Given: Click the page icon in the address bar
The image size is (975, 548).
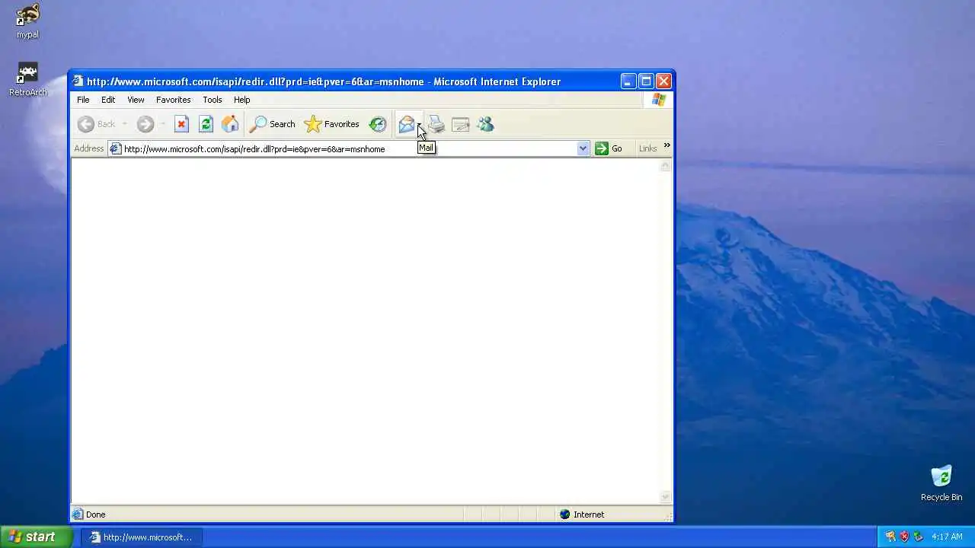Looking at the screenshot, I should click(116, 148).
